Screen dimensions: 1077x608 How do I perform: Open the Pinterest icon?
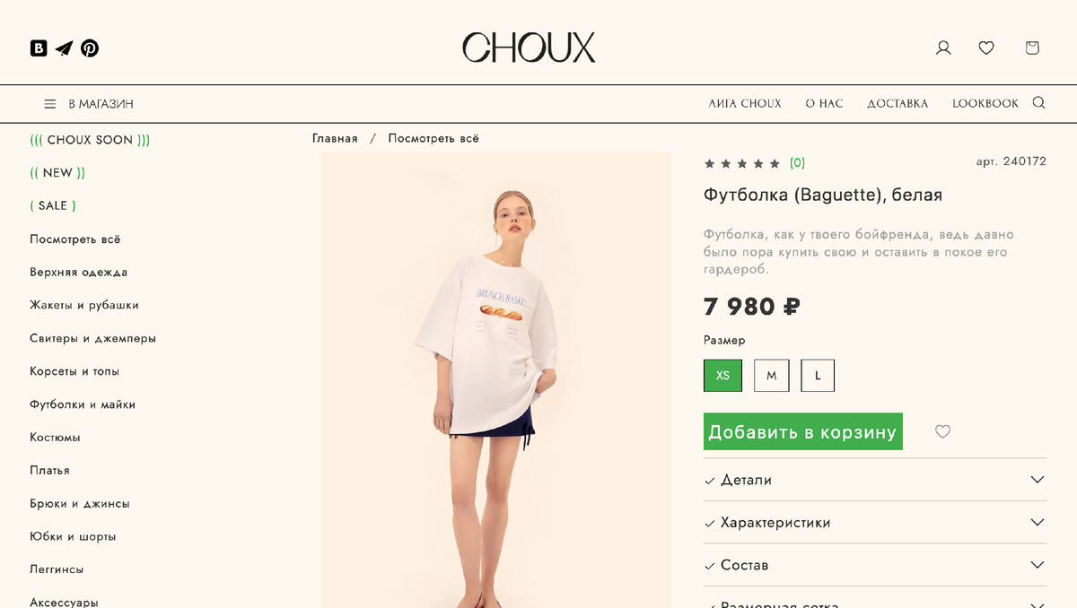(x=90, y=48)
